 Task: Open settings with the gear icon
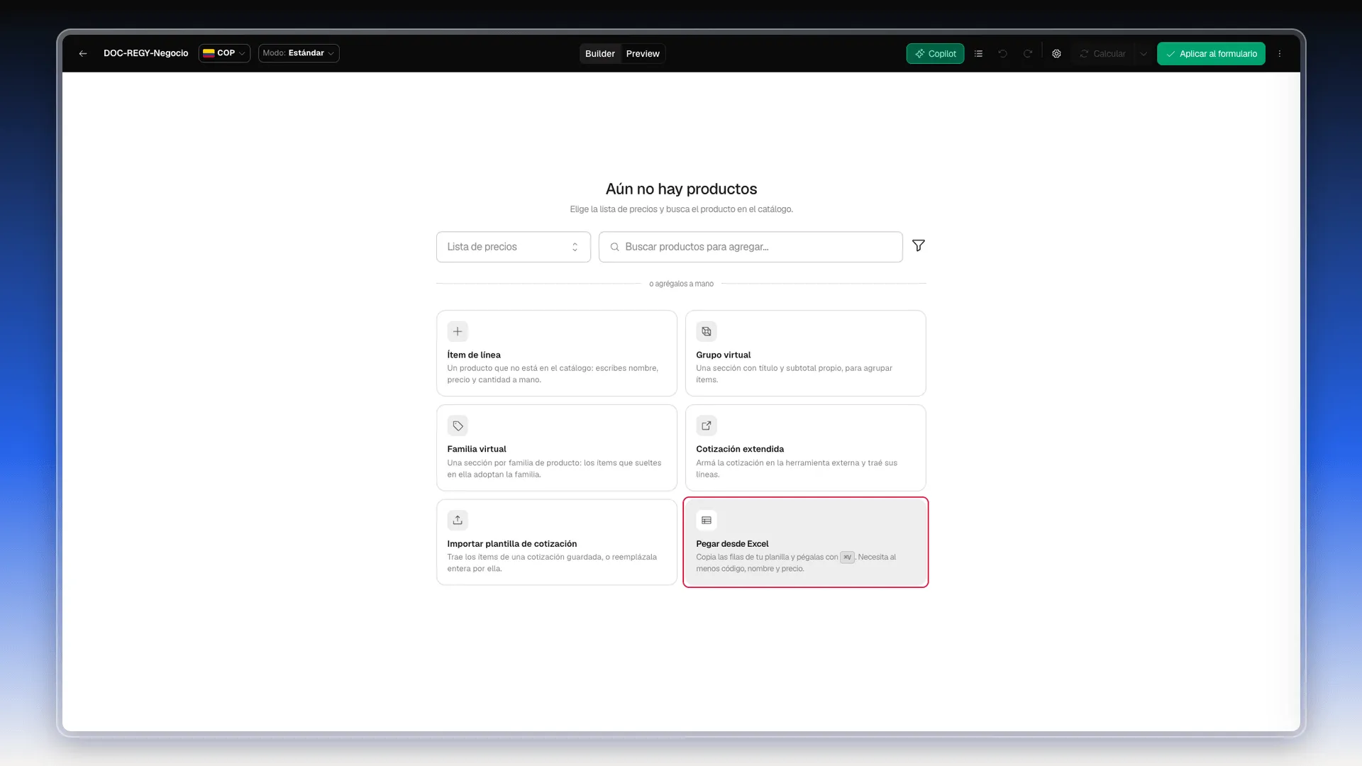click(x=1056, y=54)
